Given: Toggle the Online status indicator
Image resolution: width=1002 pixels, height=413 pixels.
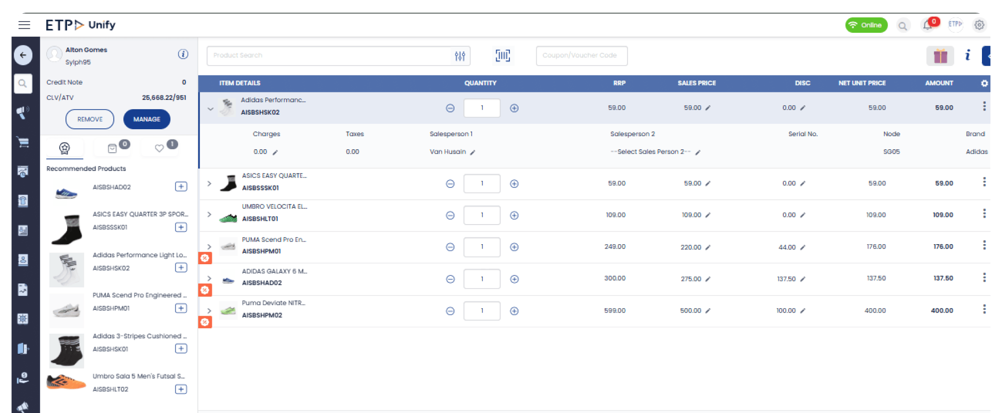Looking at the screenshot, I should click(866, 25).
